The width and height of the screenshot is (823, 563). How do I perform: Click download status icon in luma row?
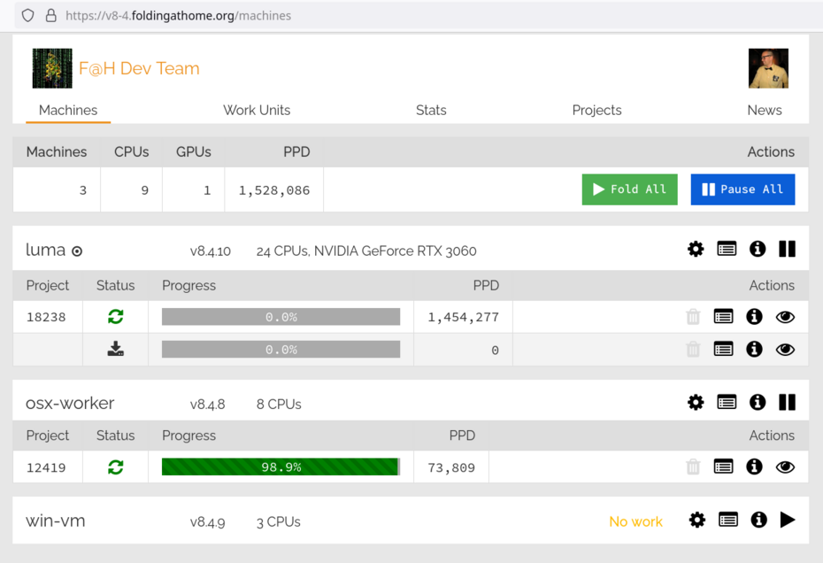click(x=115, y=350)
